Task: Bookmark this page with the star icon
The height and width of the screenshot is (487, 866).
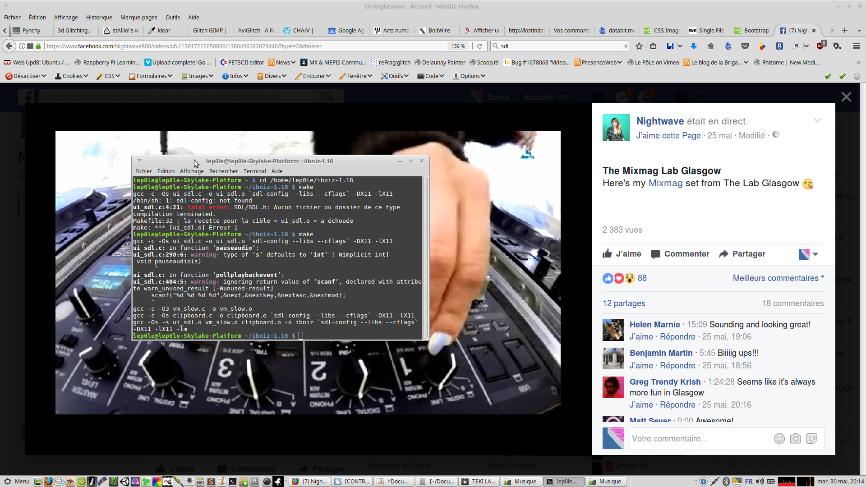Action: click(x=639, y=46)
